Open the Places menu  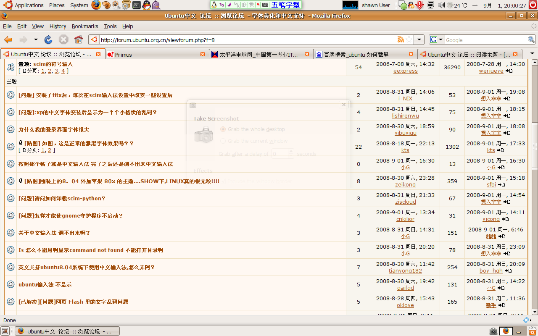57,5
